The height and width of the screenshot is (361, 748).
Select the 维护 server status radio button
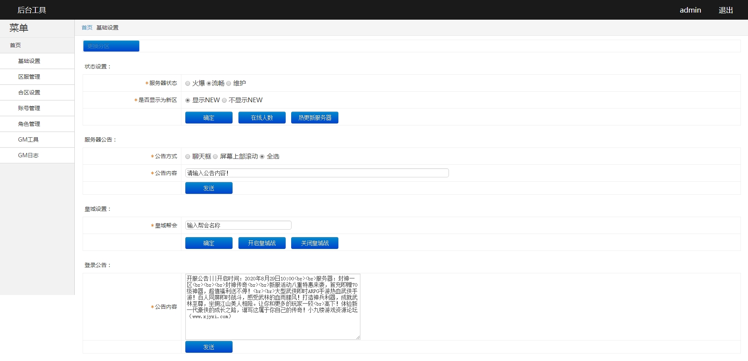(229, 83)
